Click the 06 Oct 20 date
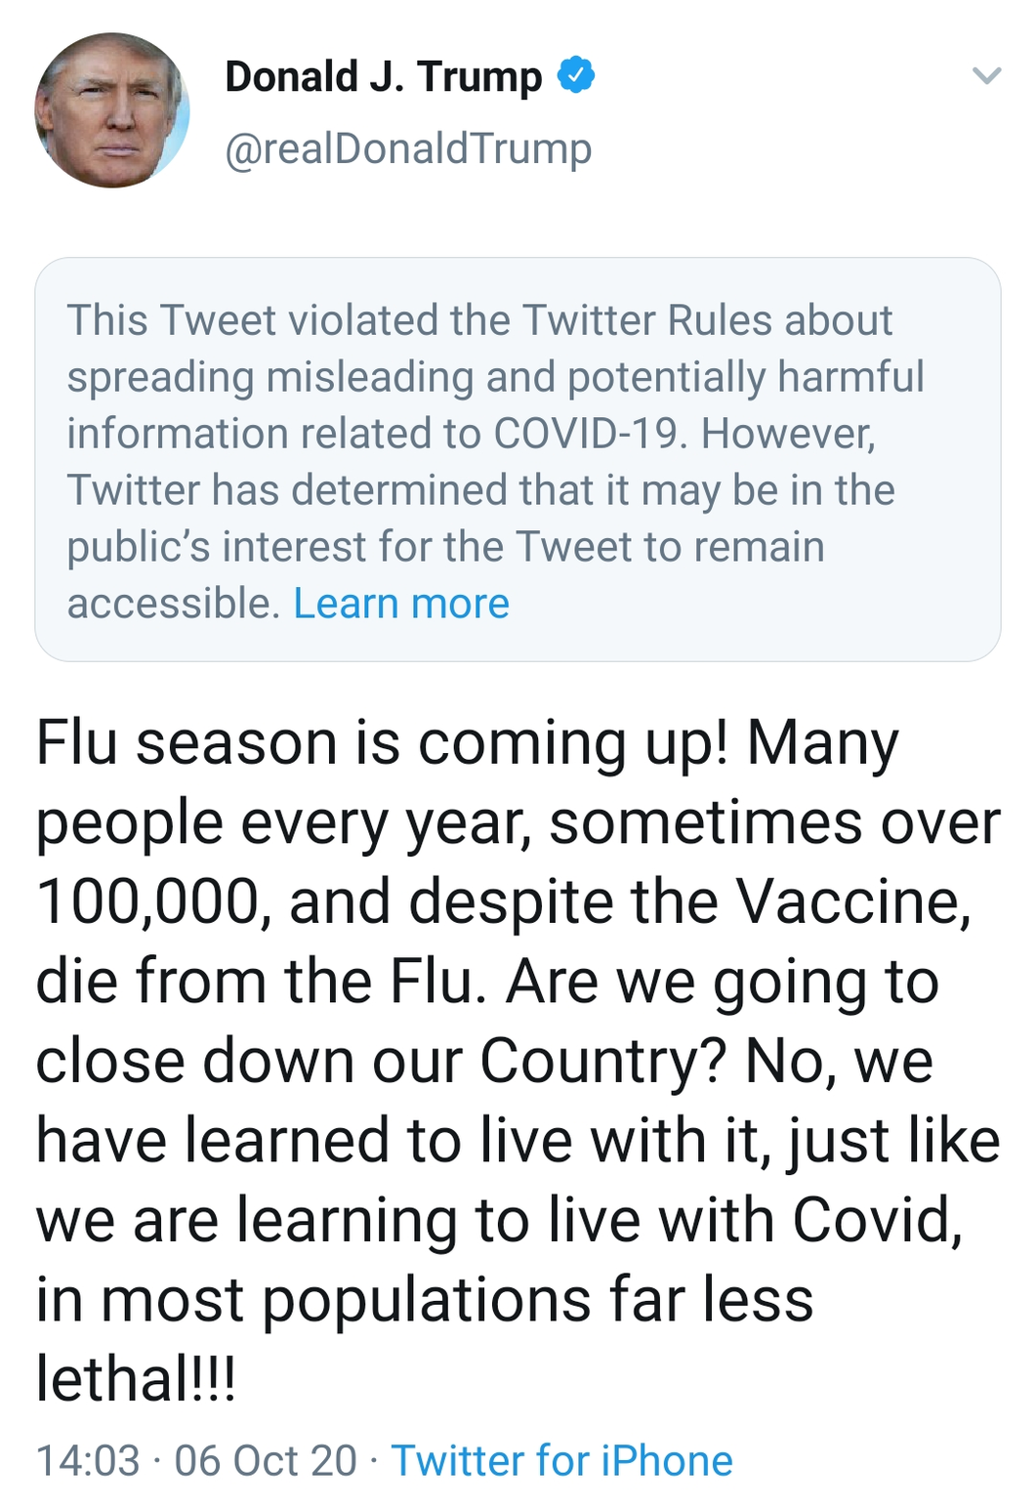 (x=266, y=1461)
